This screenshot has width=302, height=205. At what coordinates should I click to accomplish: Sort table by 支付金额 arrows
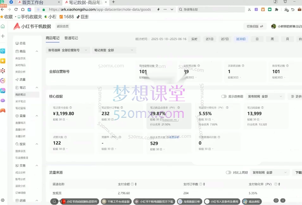[135, 184]
